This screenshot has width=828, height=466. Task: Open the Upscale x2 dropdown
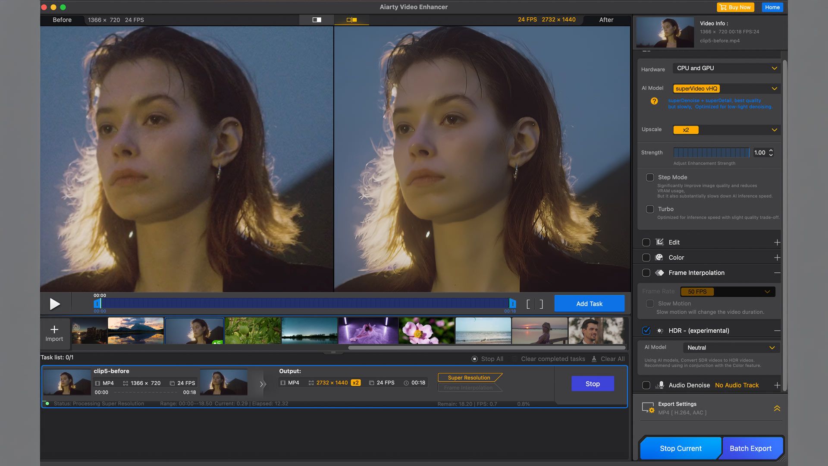pyautogui.click(x=726, y=130)
